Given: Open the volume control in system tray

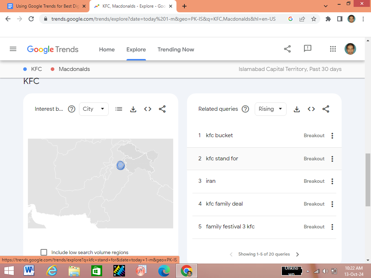Looking at the screenshot, I should pos(325,271).
